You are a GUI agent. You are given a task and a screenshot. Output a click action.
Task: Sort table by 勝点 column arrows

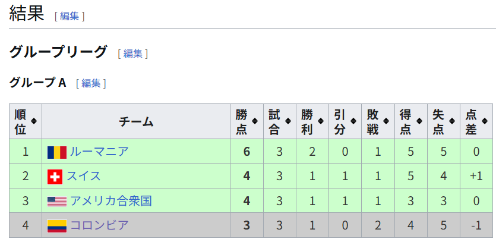point(255,121)
